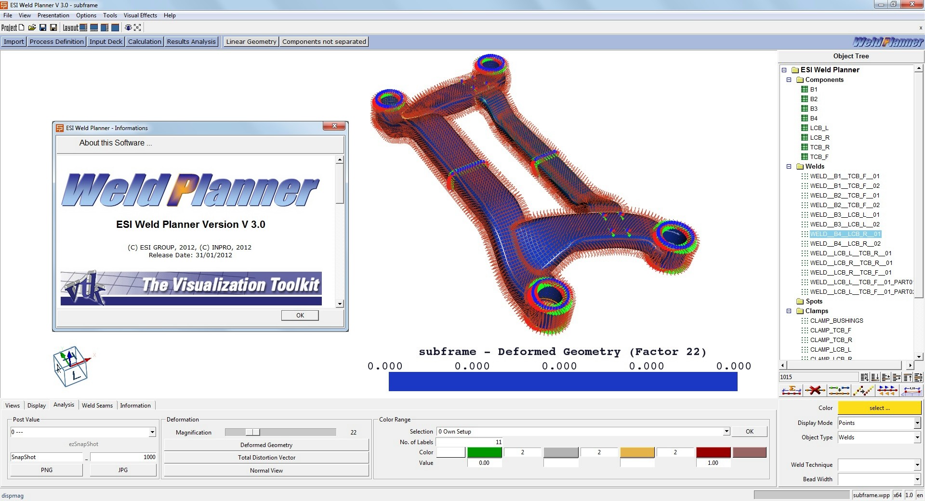925x501 pixels.
Task: Open the Presentation menu
Action: [x=53, y=15]
